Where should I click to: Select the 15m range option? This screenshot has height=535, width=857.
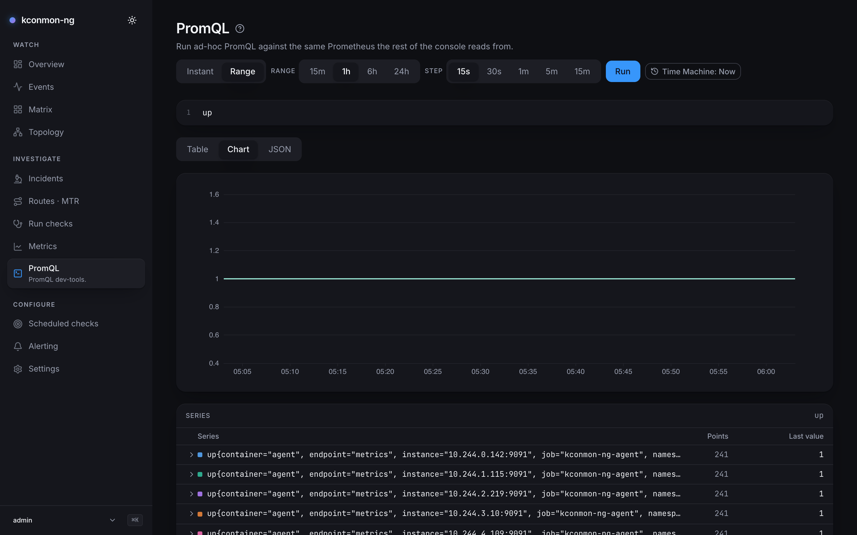tap(317, 71)
